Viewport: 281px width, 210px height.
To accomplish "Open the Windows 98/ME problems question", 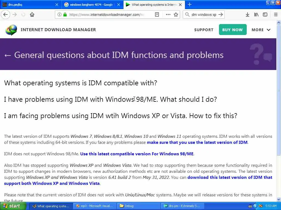I will 110,99.
